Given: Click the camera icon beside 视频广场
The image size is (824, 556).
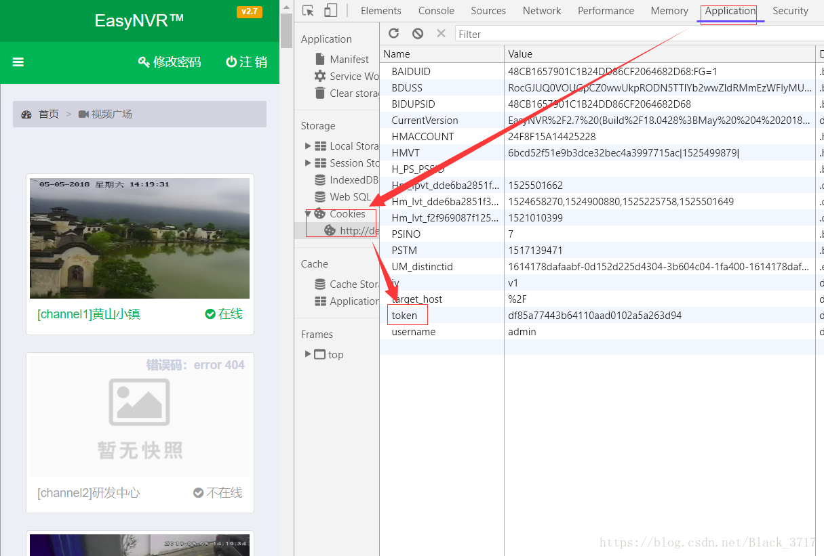Looking at the screenshot, I should (x=84, y=114).
